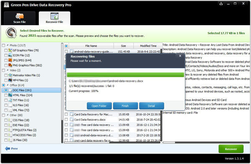Check the Gif Graphics Files checkbox
The image size is (251, 164).
click(6, 50)
